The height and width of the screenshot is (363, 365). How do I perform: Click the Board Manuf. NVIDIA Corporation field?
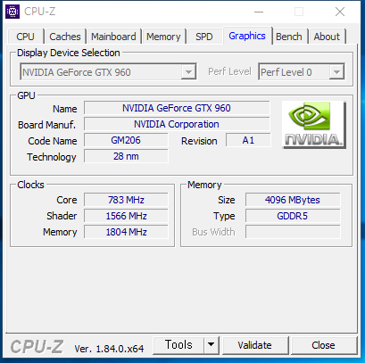177,124
